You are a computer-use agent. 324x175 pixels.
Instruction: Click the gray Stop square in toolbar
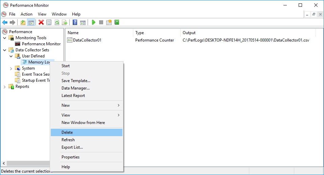(x=101, y=22)
